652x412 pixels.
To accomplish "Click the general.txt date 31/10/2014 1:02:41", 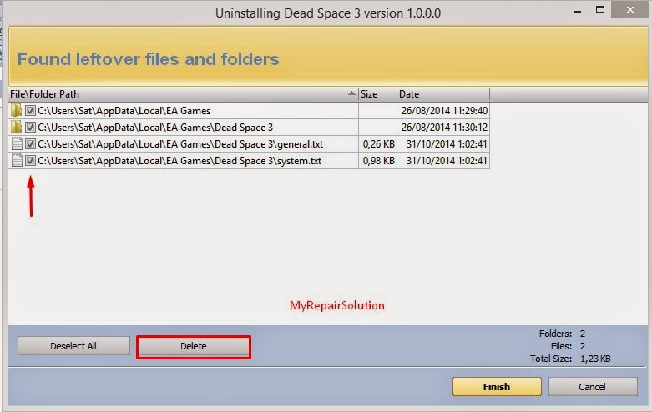I will click(447, 144).
